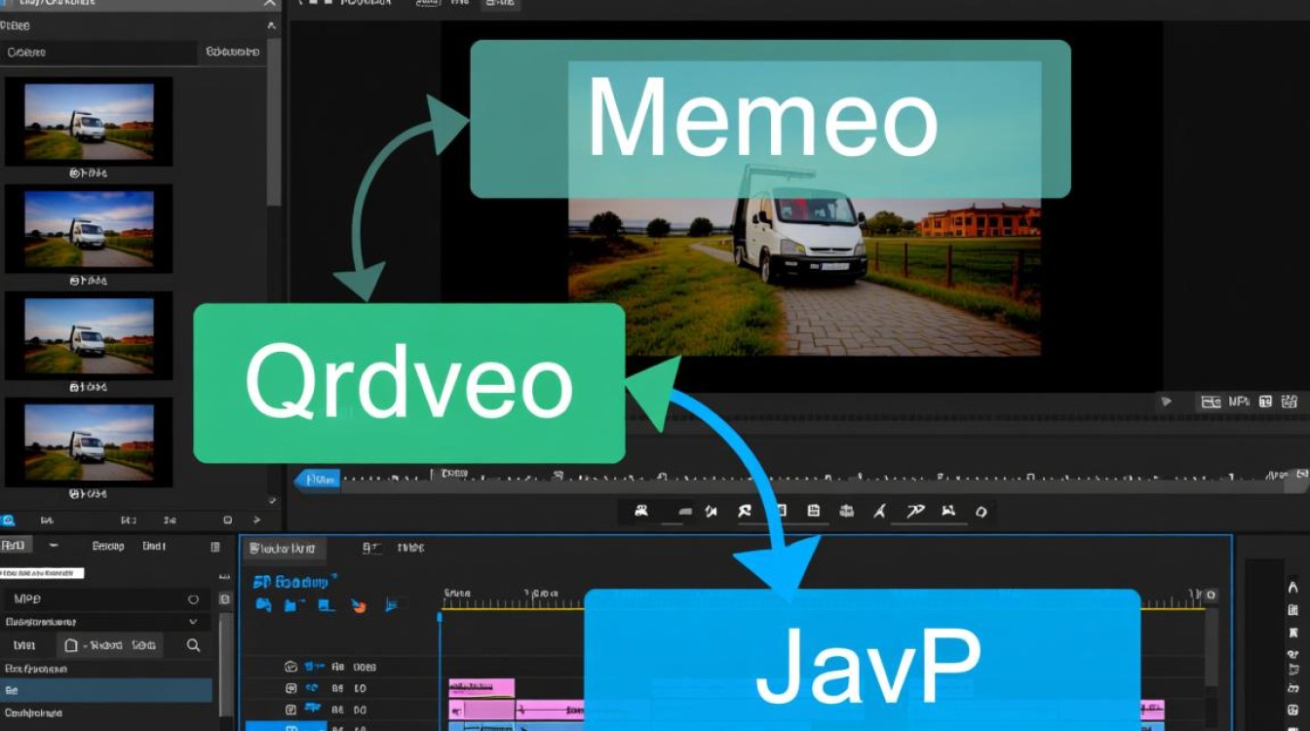
Task: Open the dropdown arrow beside the Renu tab
Action: (x=54, y=546)
